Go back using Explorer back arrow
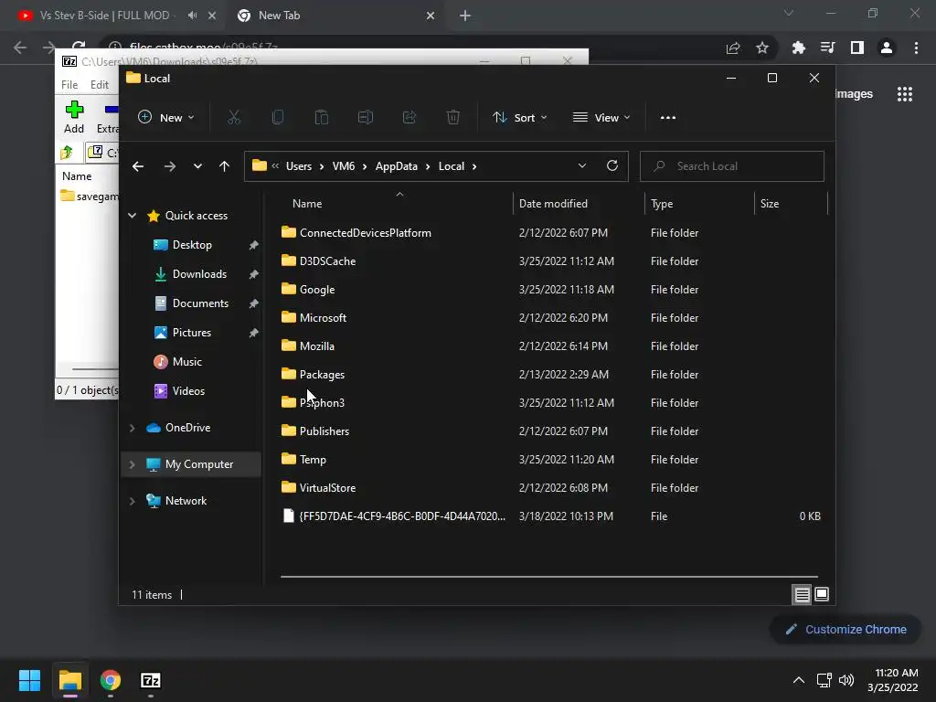 [138, 166]
